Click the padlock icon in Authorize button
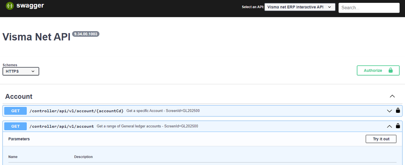The width and height of the screenshot is (405, 165). (x=390, y=70)
